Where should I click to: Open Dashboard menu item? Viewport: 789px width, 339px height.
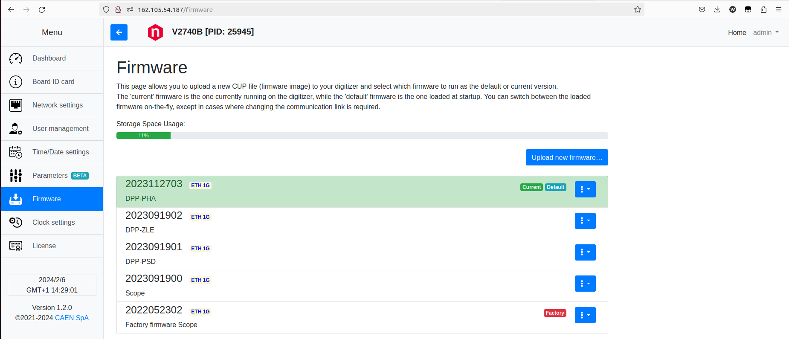click(x=52, y=58)
